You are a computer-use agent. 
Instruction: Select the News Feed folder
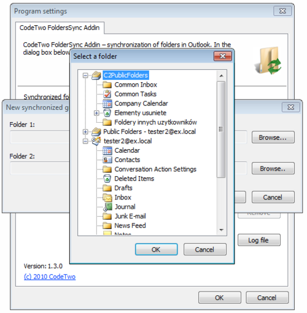coord(130,226)
